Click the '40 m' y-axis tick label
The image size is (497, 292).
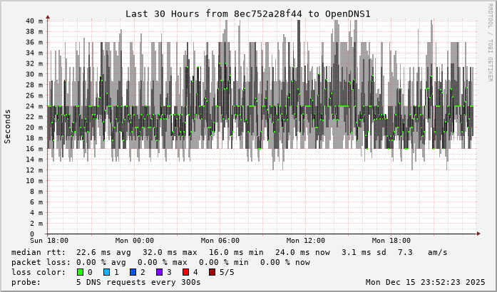[x=34, y=21]
